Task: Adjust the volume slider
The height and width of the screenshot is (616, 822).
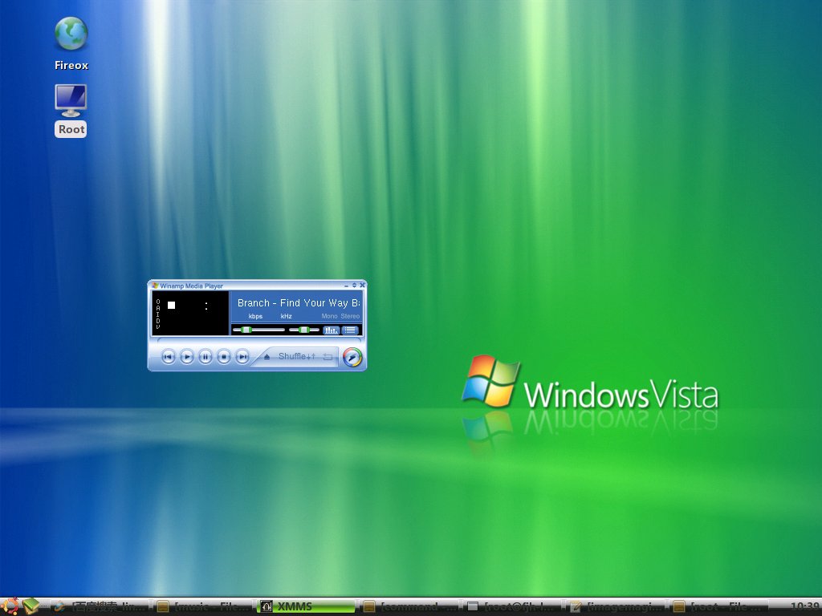Action: pyautogui.click(x=258, y=330)
